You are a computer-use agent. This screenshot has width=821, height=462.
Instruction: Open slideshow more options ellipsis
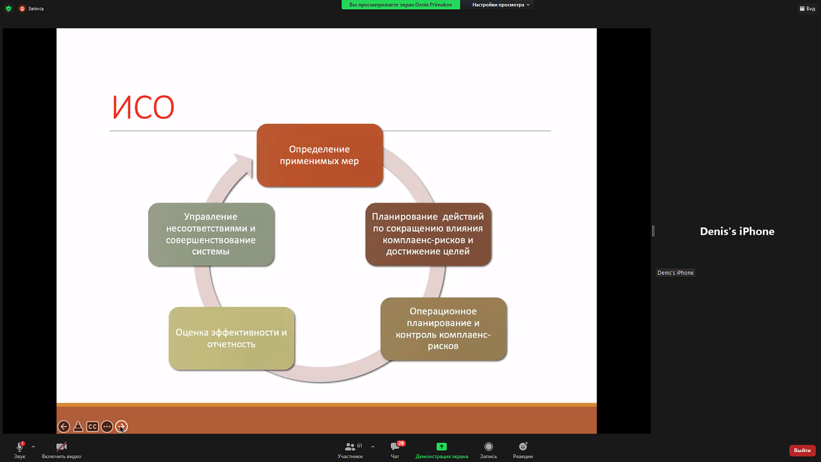pos(107,426)
